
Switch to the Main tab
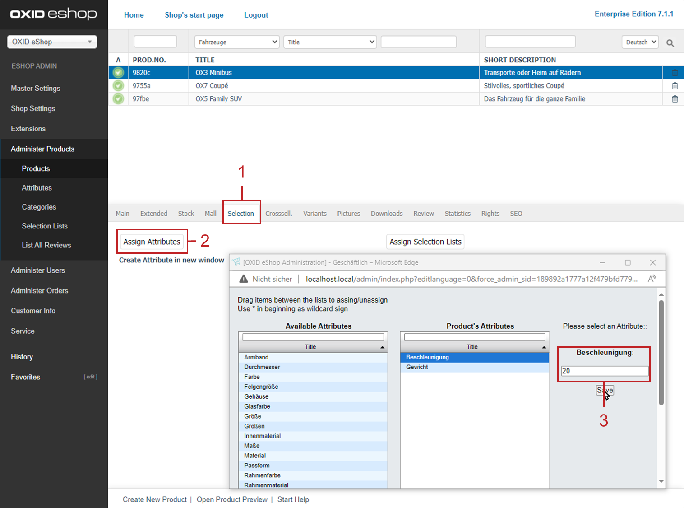click(x=123, y=214)
